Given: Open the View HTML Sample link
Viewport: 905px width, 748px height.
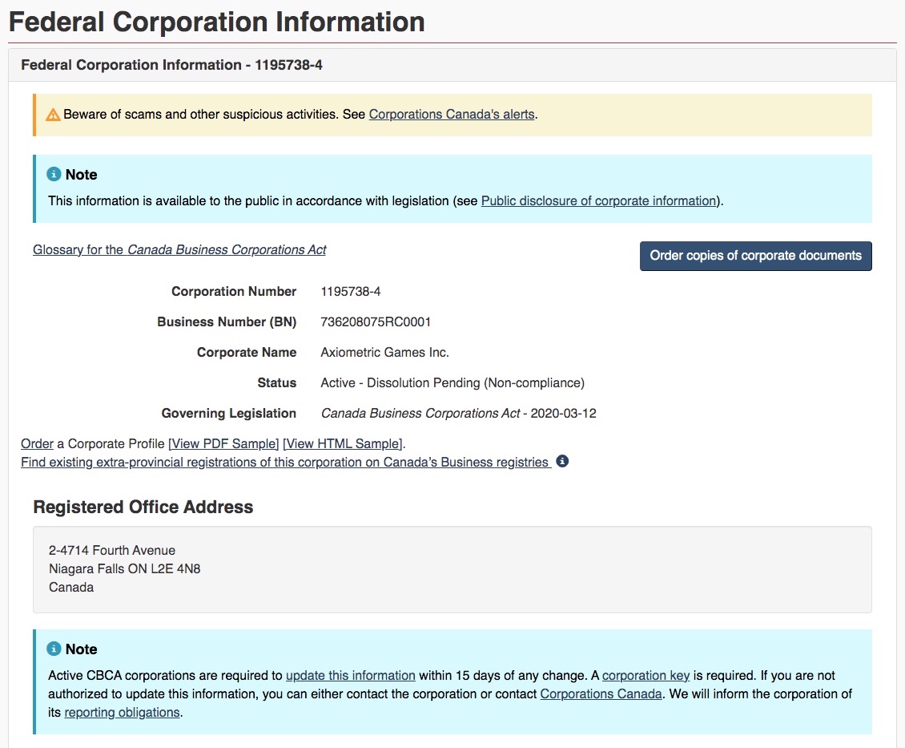Looking at the screenshot, I should pyautogui.click(x=342, y=443).
